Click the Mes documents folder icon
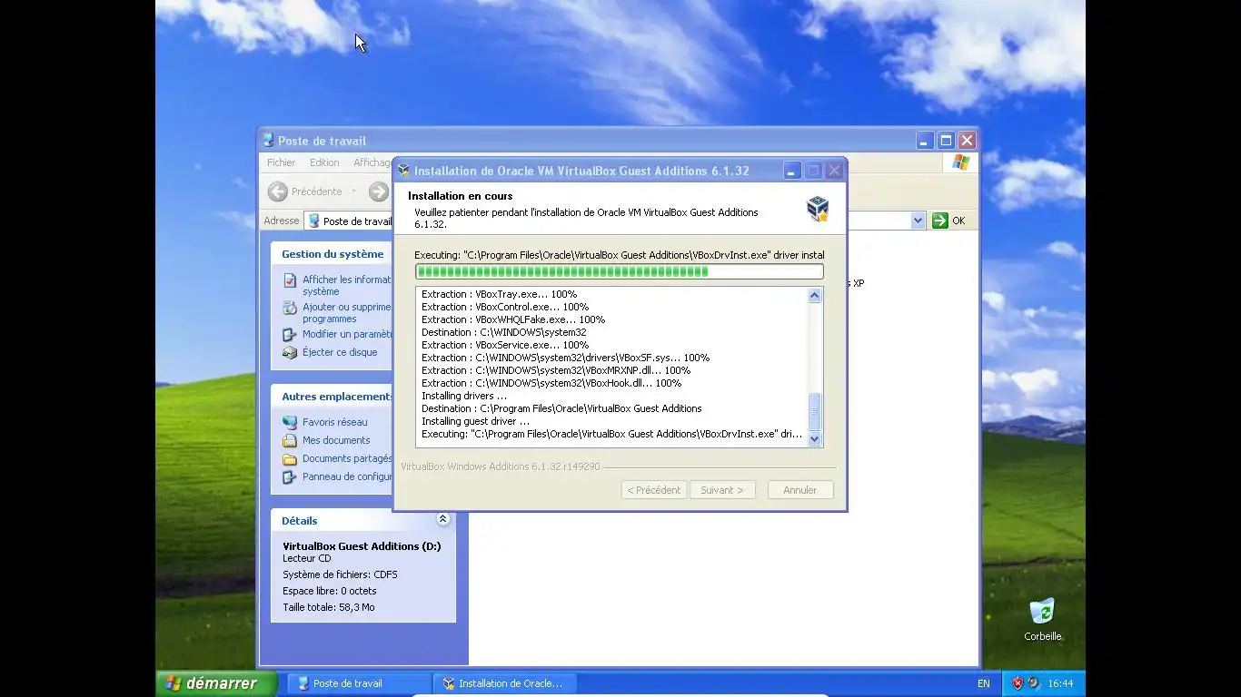The height and width of the screenshot is (697, 1241). coord(290,440)
